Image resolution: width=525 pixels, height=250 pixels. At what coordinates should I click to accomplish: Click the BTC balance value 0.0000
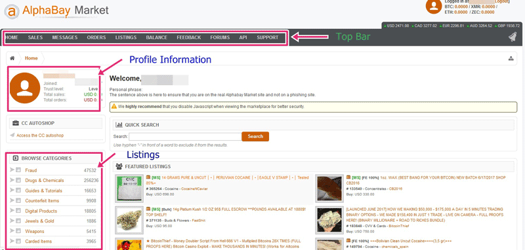tap(461, 7)
